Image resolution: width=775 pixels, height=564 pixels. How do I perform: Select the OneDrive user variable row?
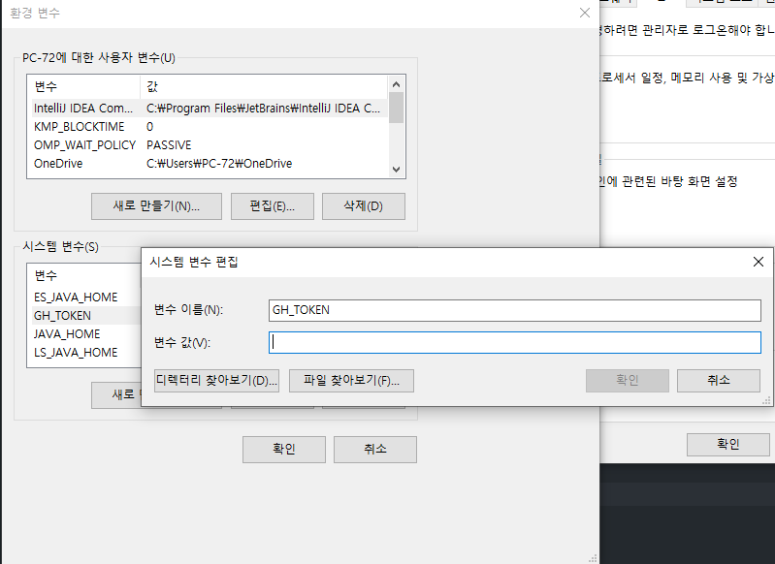pyautogui.click(x=58, y=164)
